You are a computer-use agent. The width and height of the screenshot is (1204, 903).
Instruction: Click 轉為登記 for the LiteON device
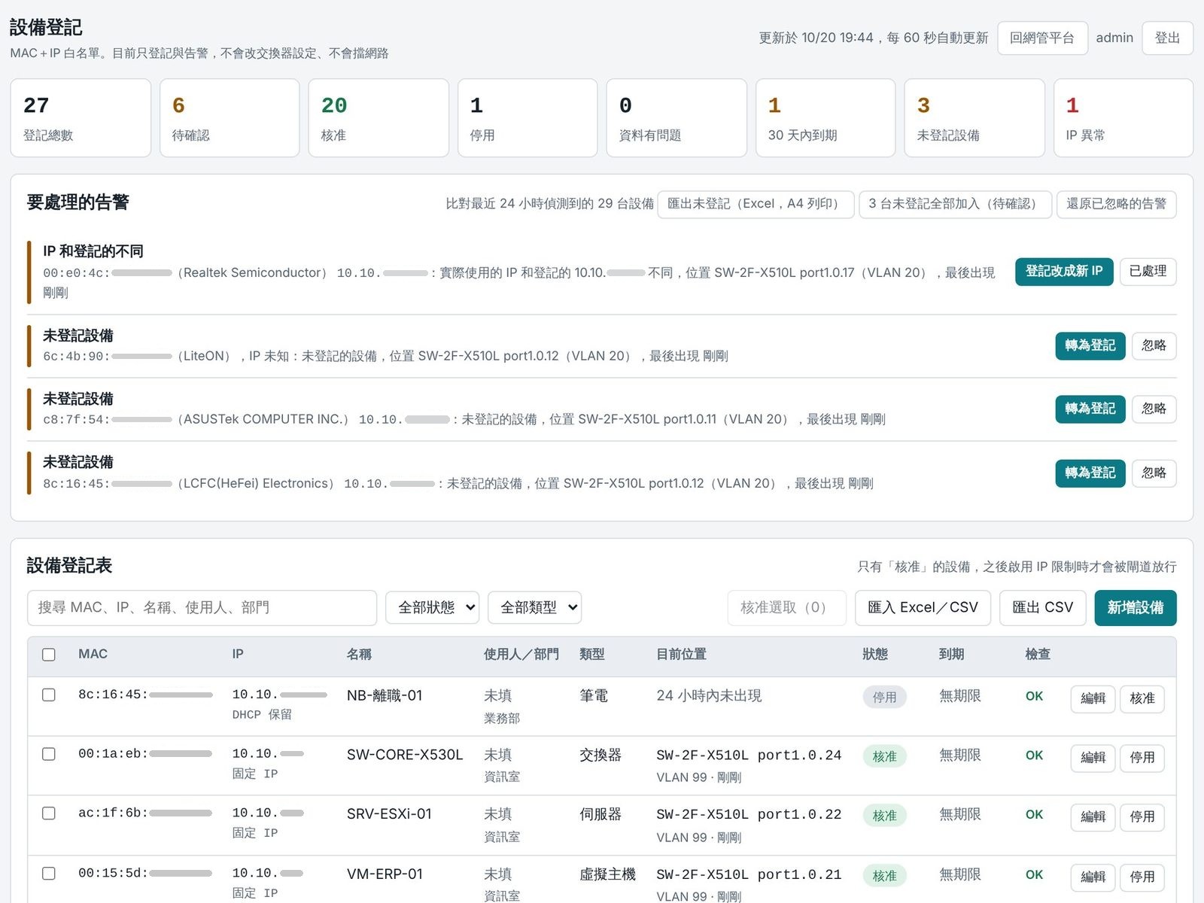coord(1090,346)
